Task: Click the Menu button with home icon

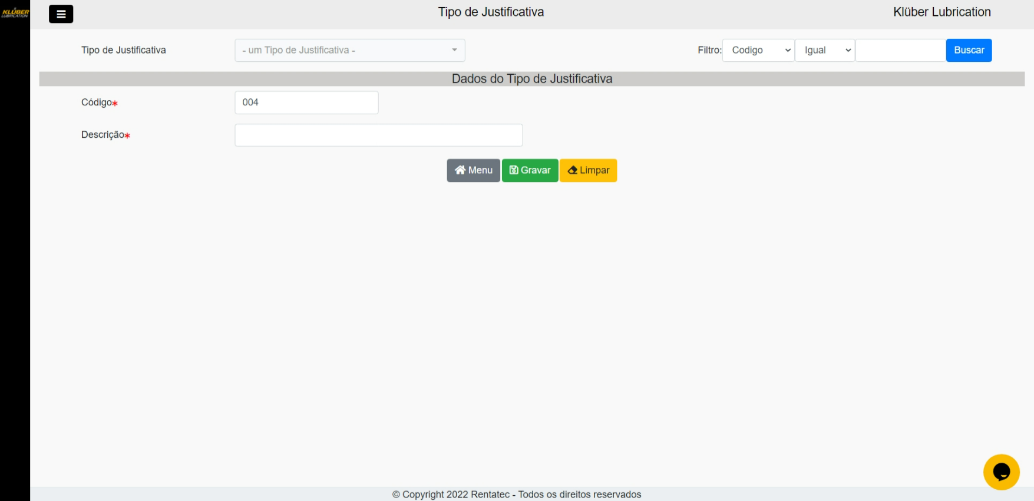Action: tap(473, 170)
